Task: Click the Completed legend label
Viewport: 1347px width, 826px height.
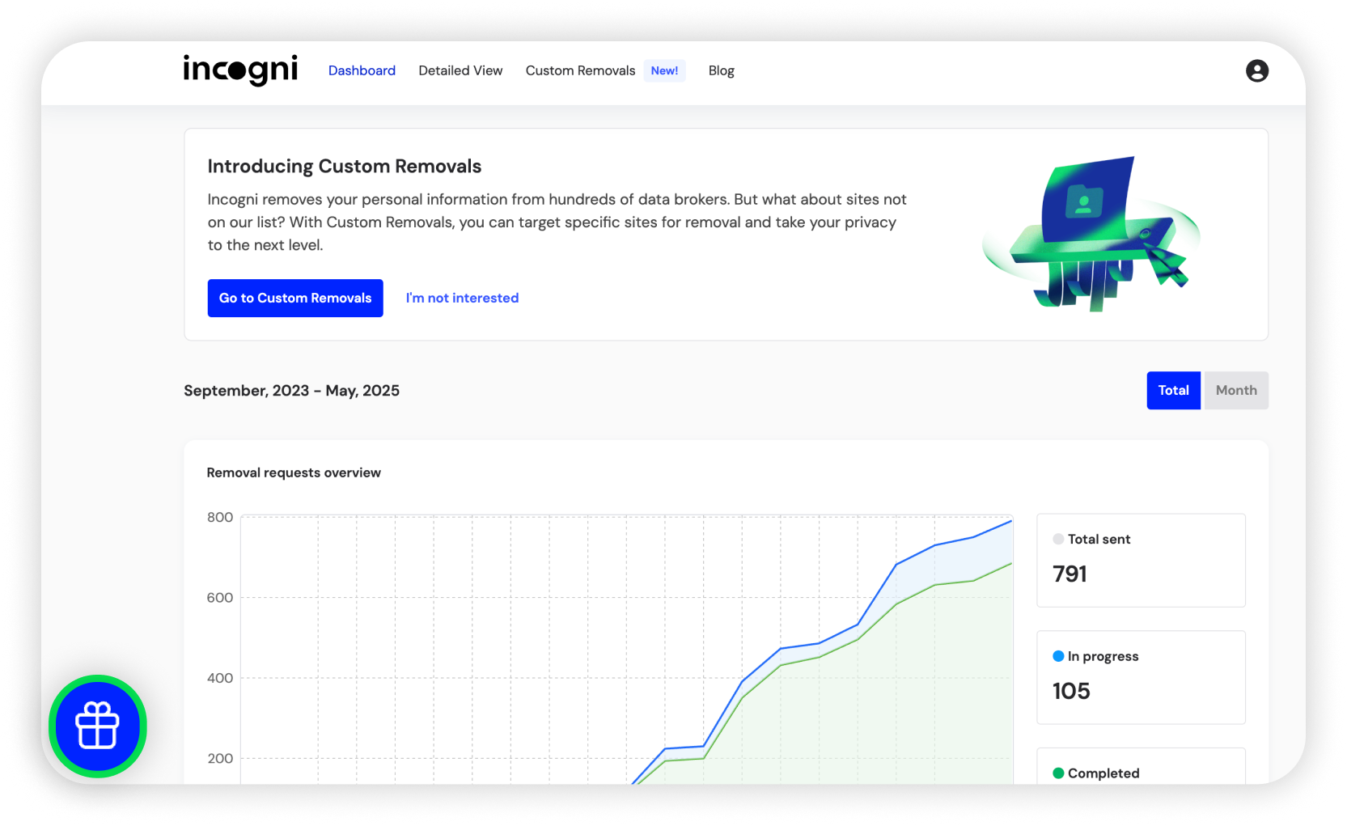Action: click(1103, 773)
